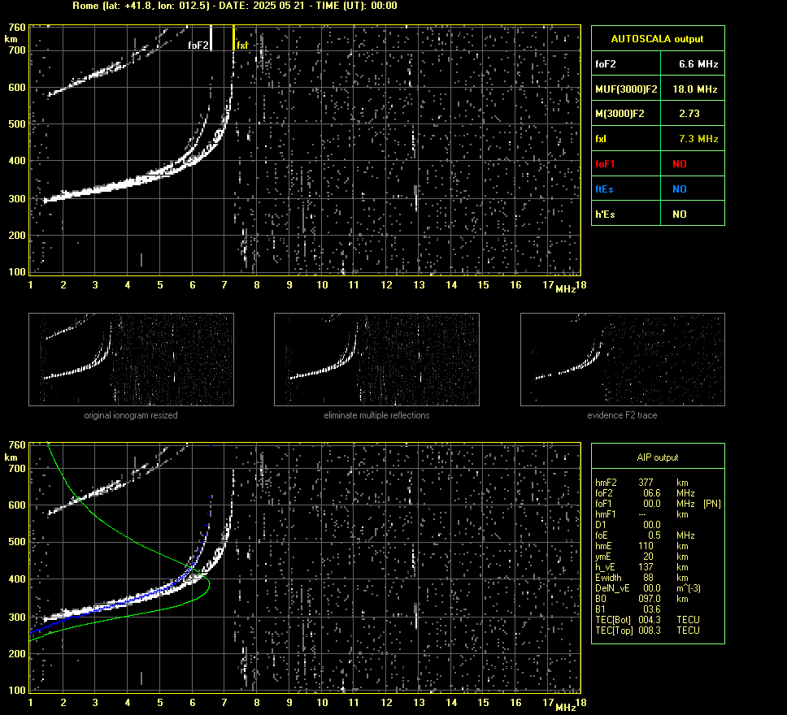Select the hmF2 '377' km value
Screen dimensions: 787x715
646,482
